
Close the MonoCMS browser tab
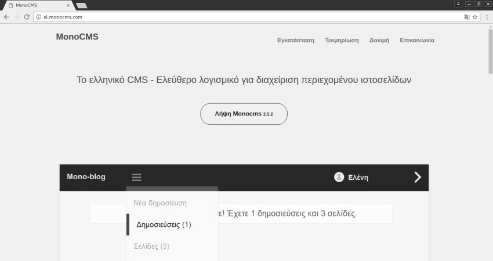(x=69, y=5)
